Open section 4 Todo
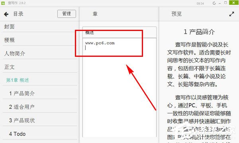The image size is (239, 143). coord(40,134)
